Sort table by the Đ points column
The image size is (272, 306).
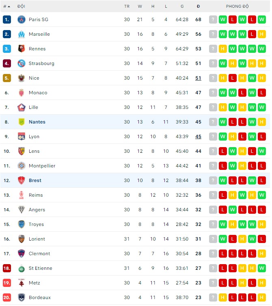pos(198,7)
